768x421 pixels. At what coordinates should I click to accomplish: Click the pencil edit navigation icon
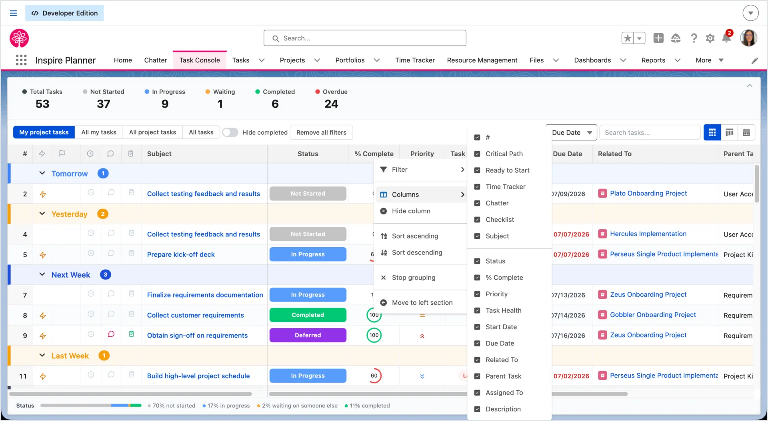point(754,61)
